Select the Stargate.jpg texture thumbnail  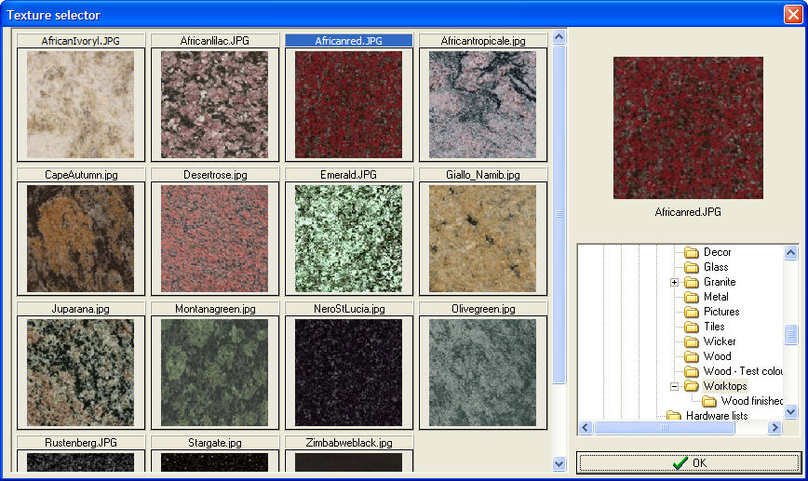(x=214, y=461)
